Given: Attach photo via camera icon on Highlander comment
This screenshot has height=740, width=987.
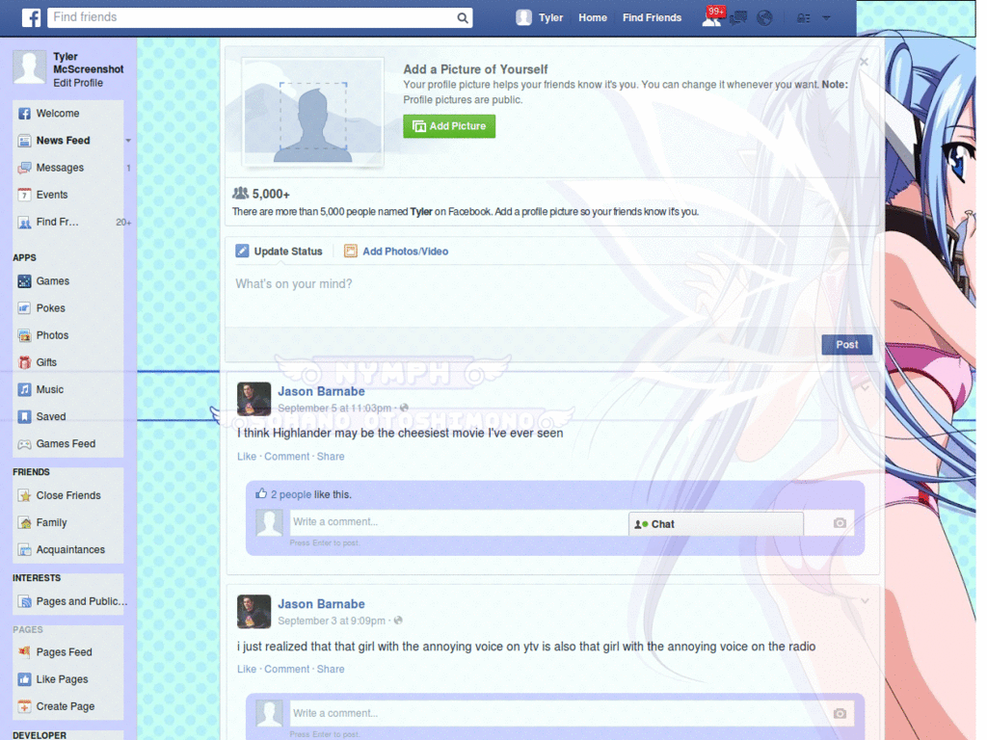Looking at the screenshot, I should click(x=840, y=523).
